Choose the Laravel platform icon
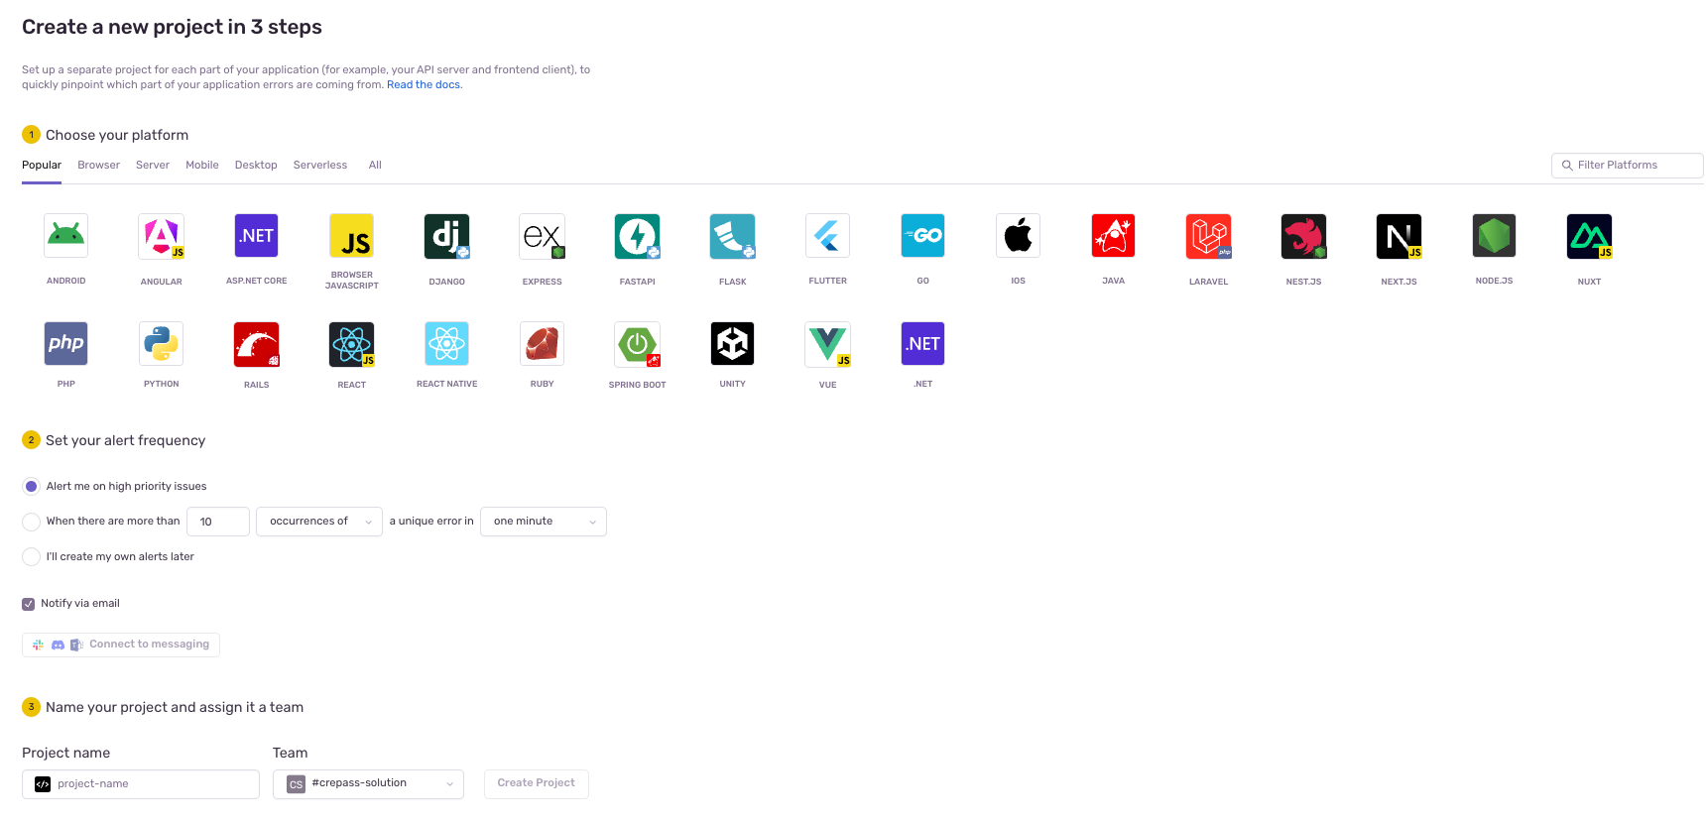 click(x=1208, y=236)
